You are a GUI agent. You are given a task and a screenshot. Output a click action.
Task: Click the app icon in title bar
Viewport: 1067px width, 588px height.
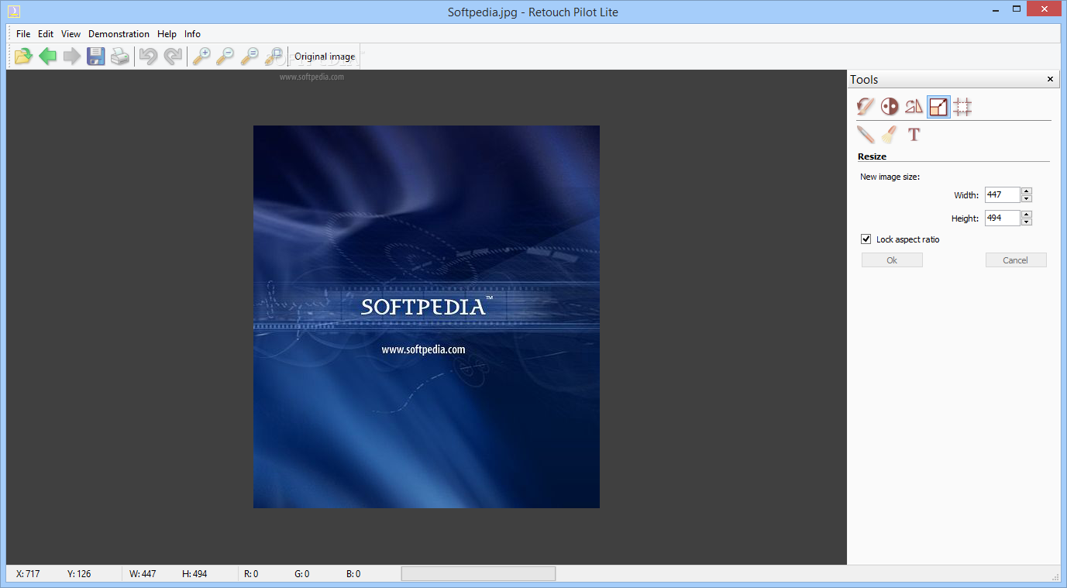pos(13,11)
